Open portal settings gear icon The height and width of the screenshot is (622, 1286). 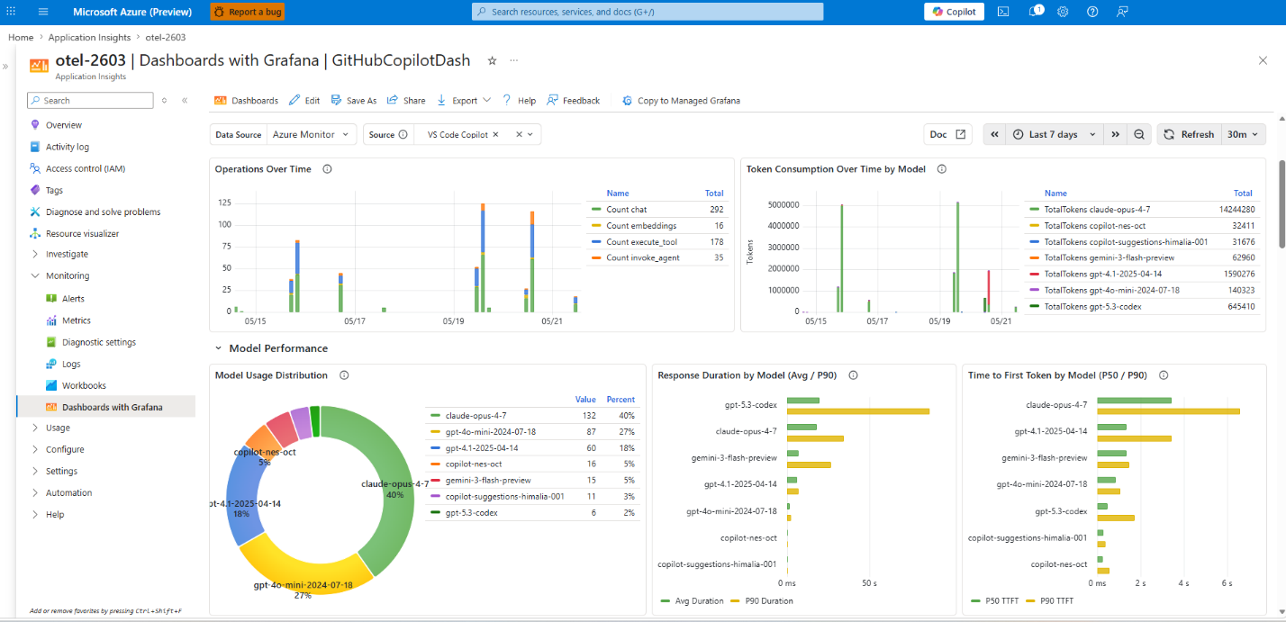click(x=1063, y=12)
